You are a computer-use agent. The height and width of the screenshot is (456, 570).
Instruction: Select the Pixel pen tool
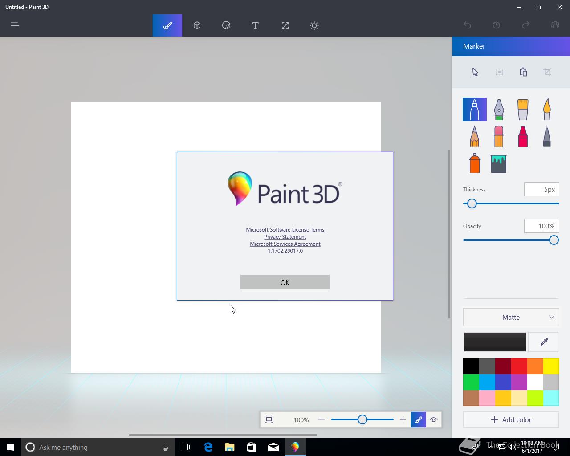click(x=547, y=136)
